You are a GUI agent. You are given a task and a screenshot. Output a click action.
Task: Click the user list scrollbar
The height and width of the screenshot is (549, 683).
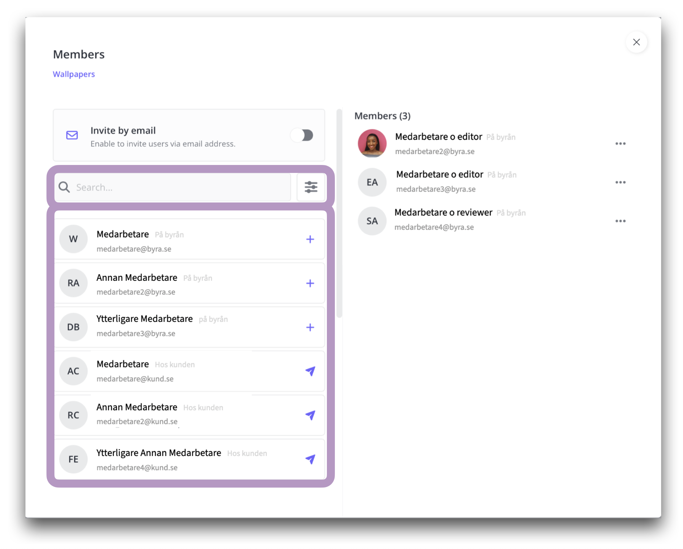pos(339,212)
